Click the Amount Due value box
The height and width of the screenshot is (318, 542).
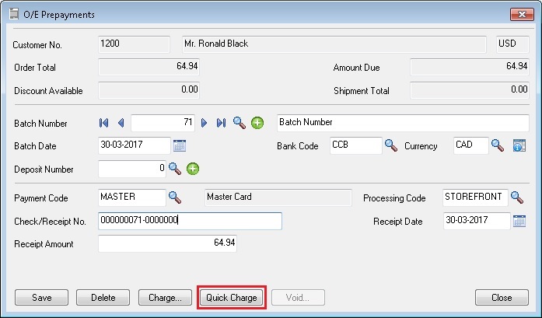(x=470, y=67)
